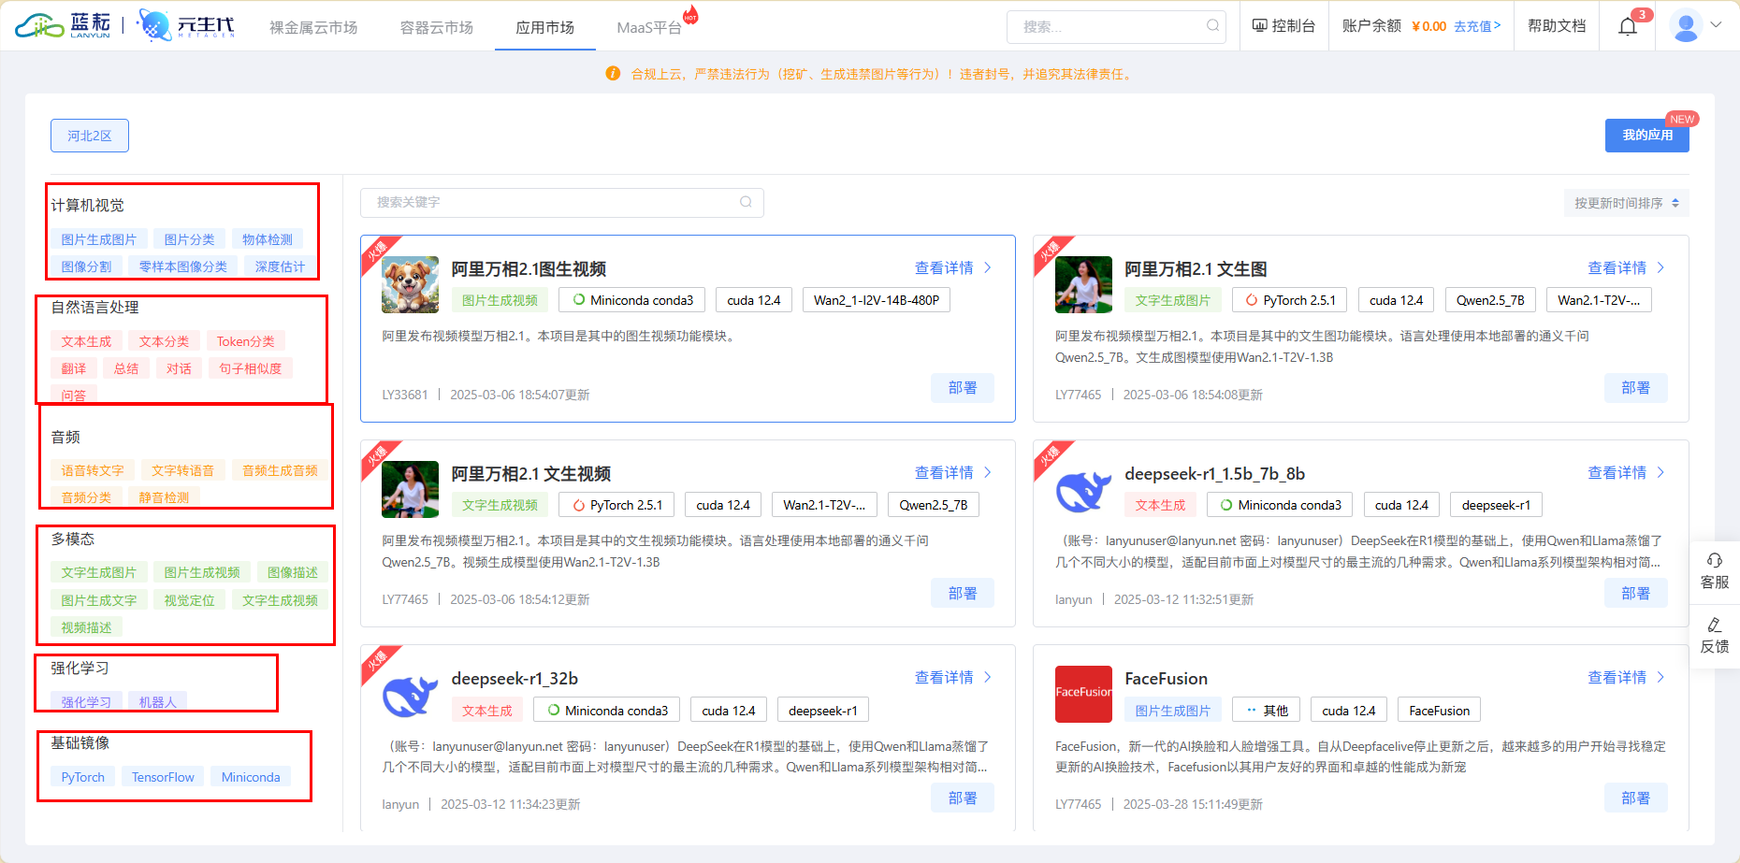
Task: Open the 客服 headset support icon
Action: point(1715,560)
